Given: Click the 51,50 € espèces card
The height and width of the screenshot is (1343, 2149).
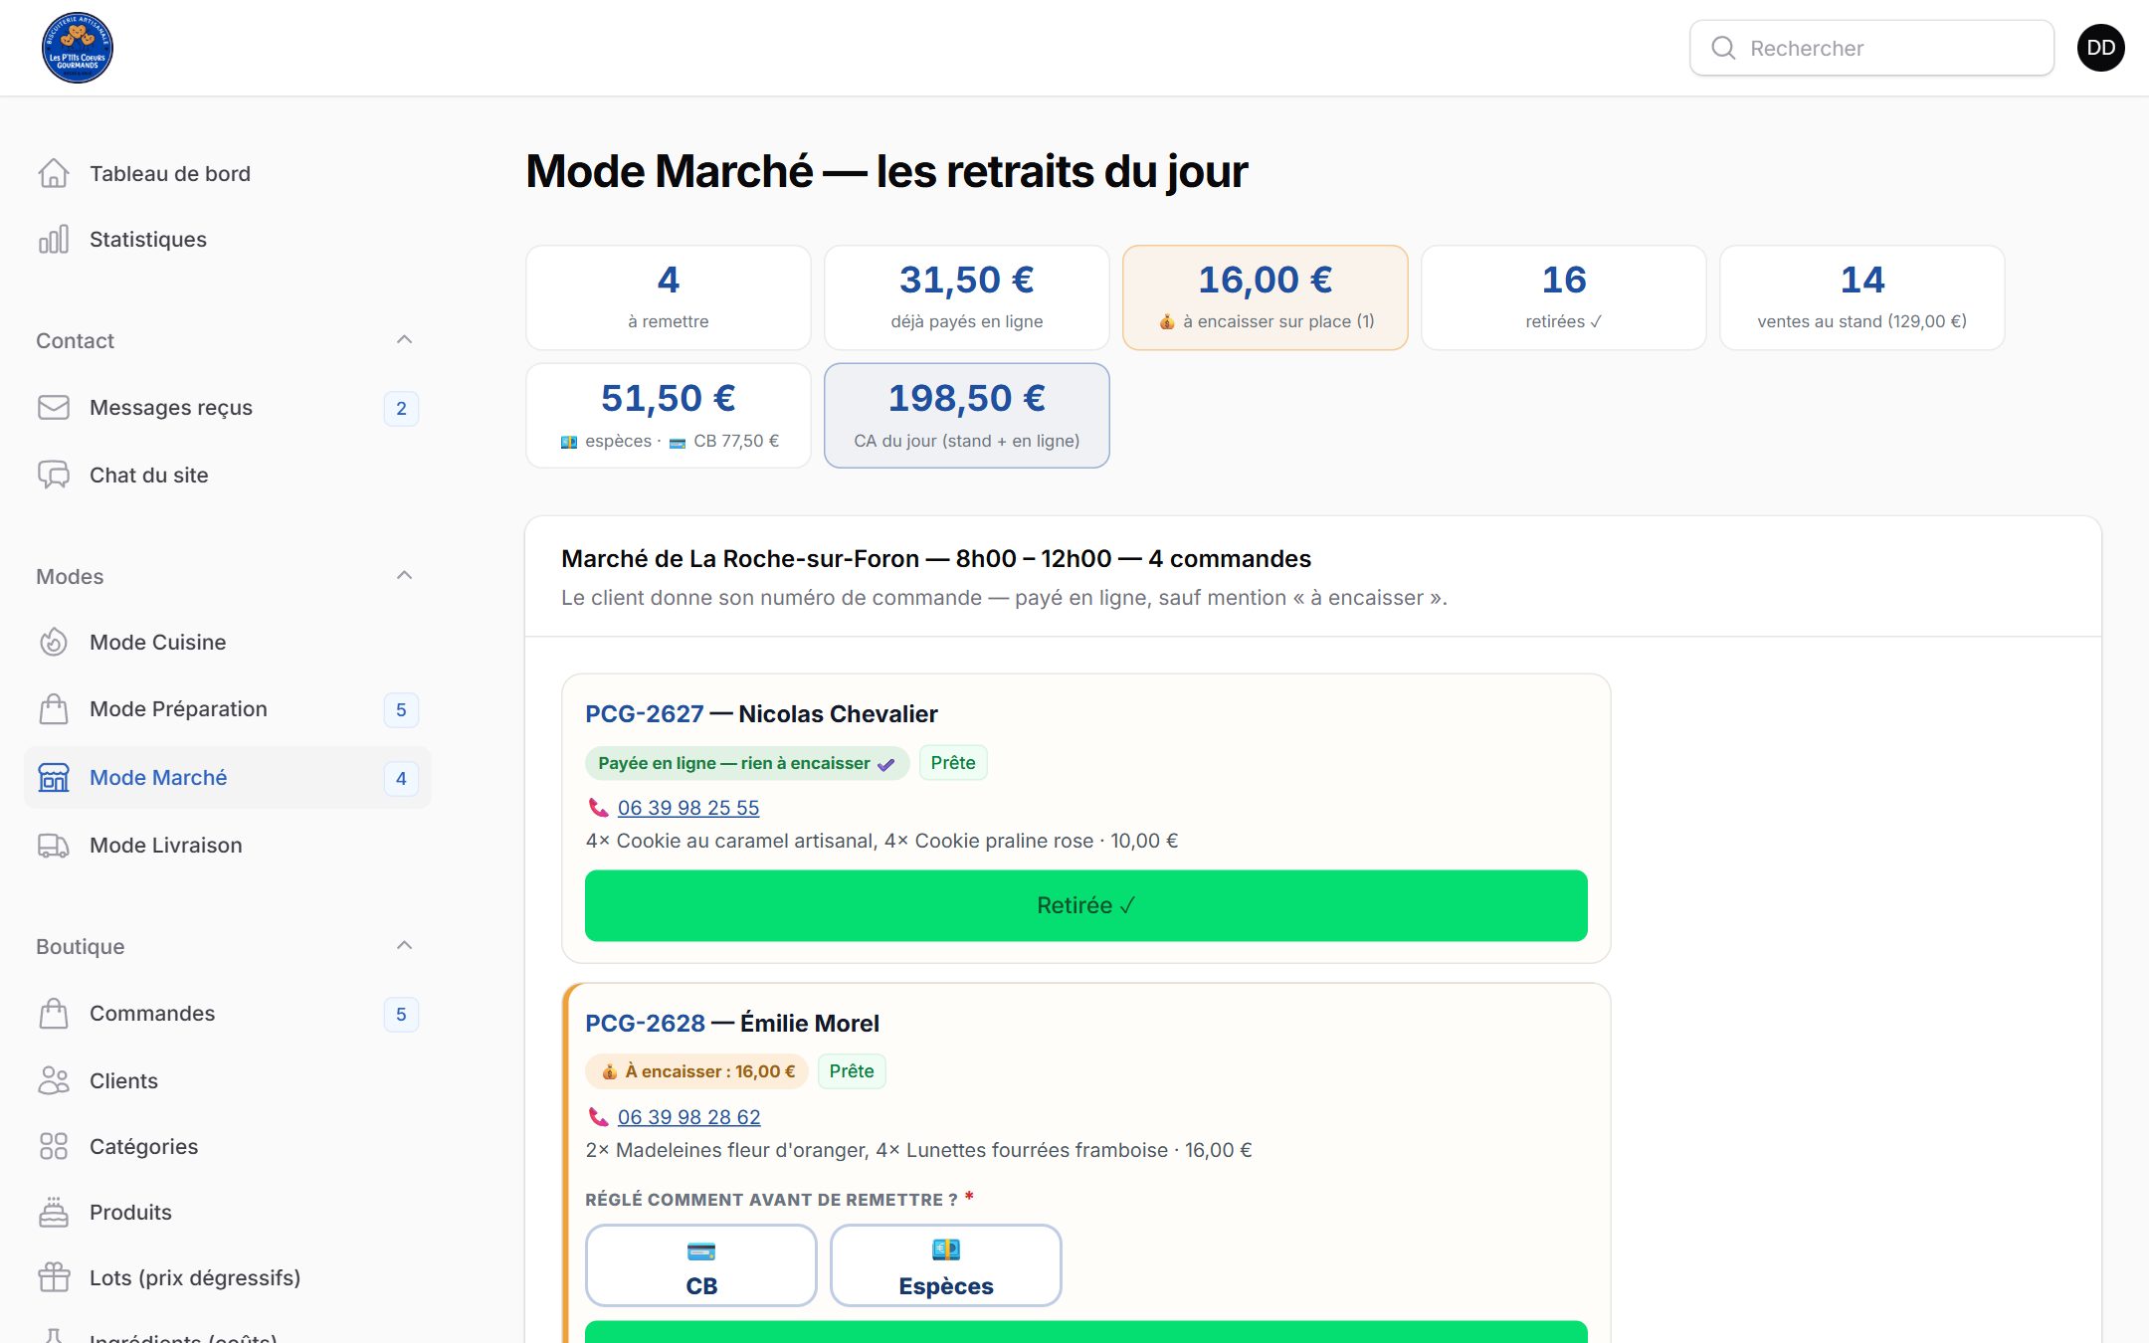Looking at the screenshot, I should point(669,416).
